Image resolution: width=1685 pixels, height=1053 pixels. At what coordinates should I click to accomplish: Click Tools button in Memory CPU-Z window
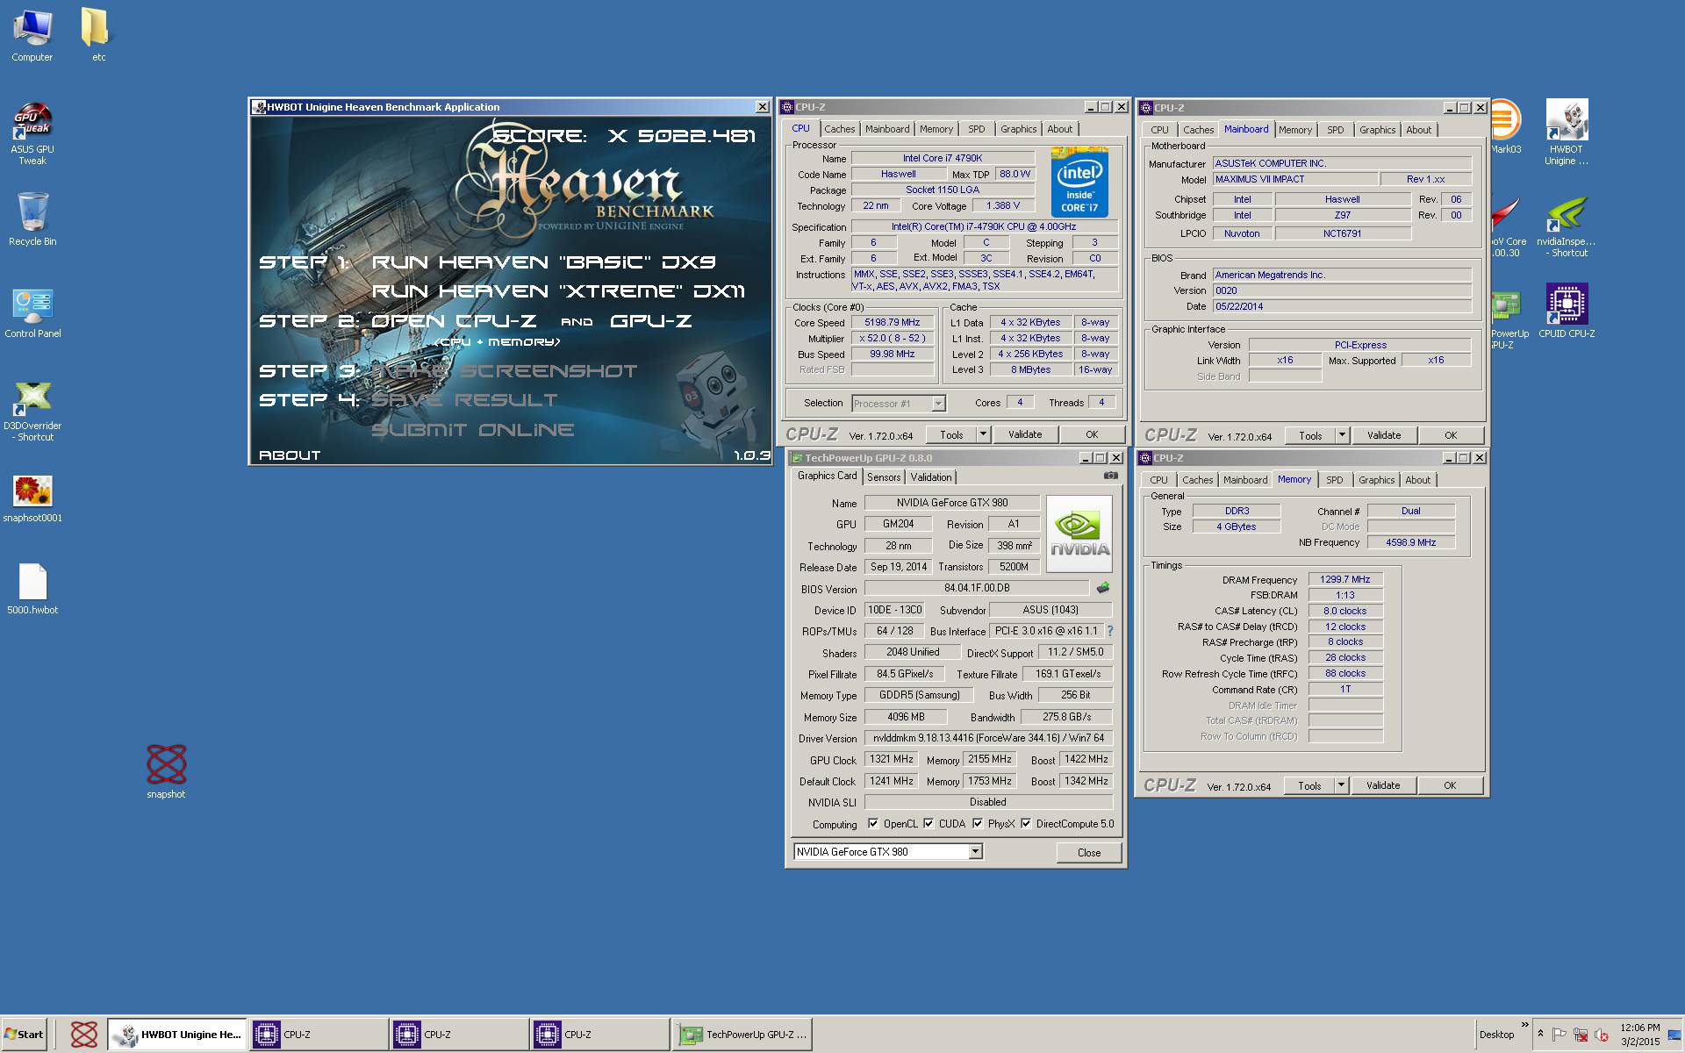coord(1309,785)
